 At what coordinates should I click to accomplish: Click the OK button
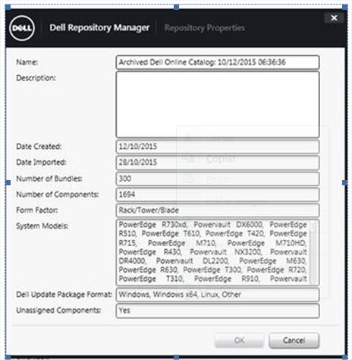(239, 340)
